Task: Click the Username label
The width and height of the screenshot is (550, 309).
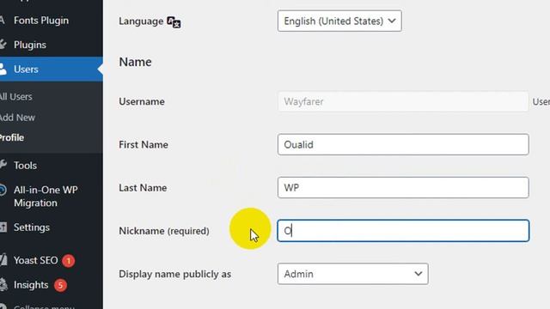Action: click(x=142, y=101)
